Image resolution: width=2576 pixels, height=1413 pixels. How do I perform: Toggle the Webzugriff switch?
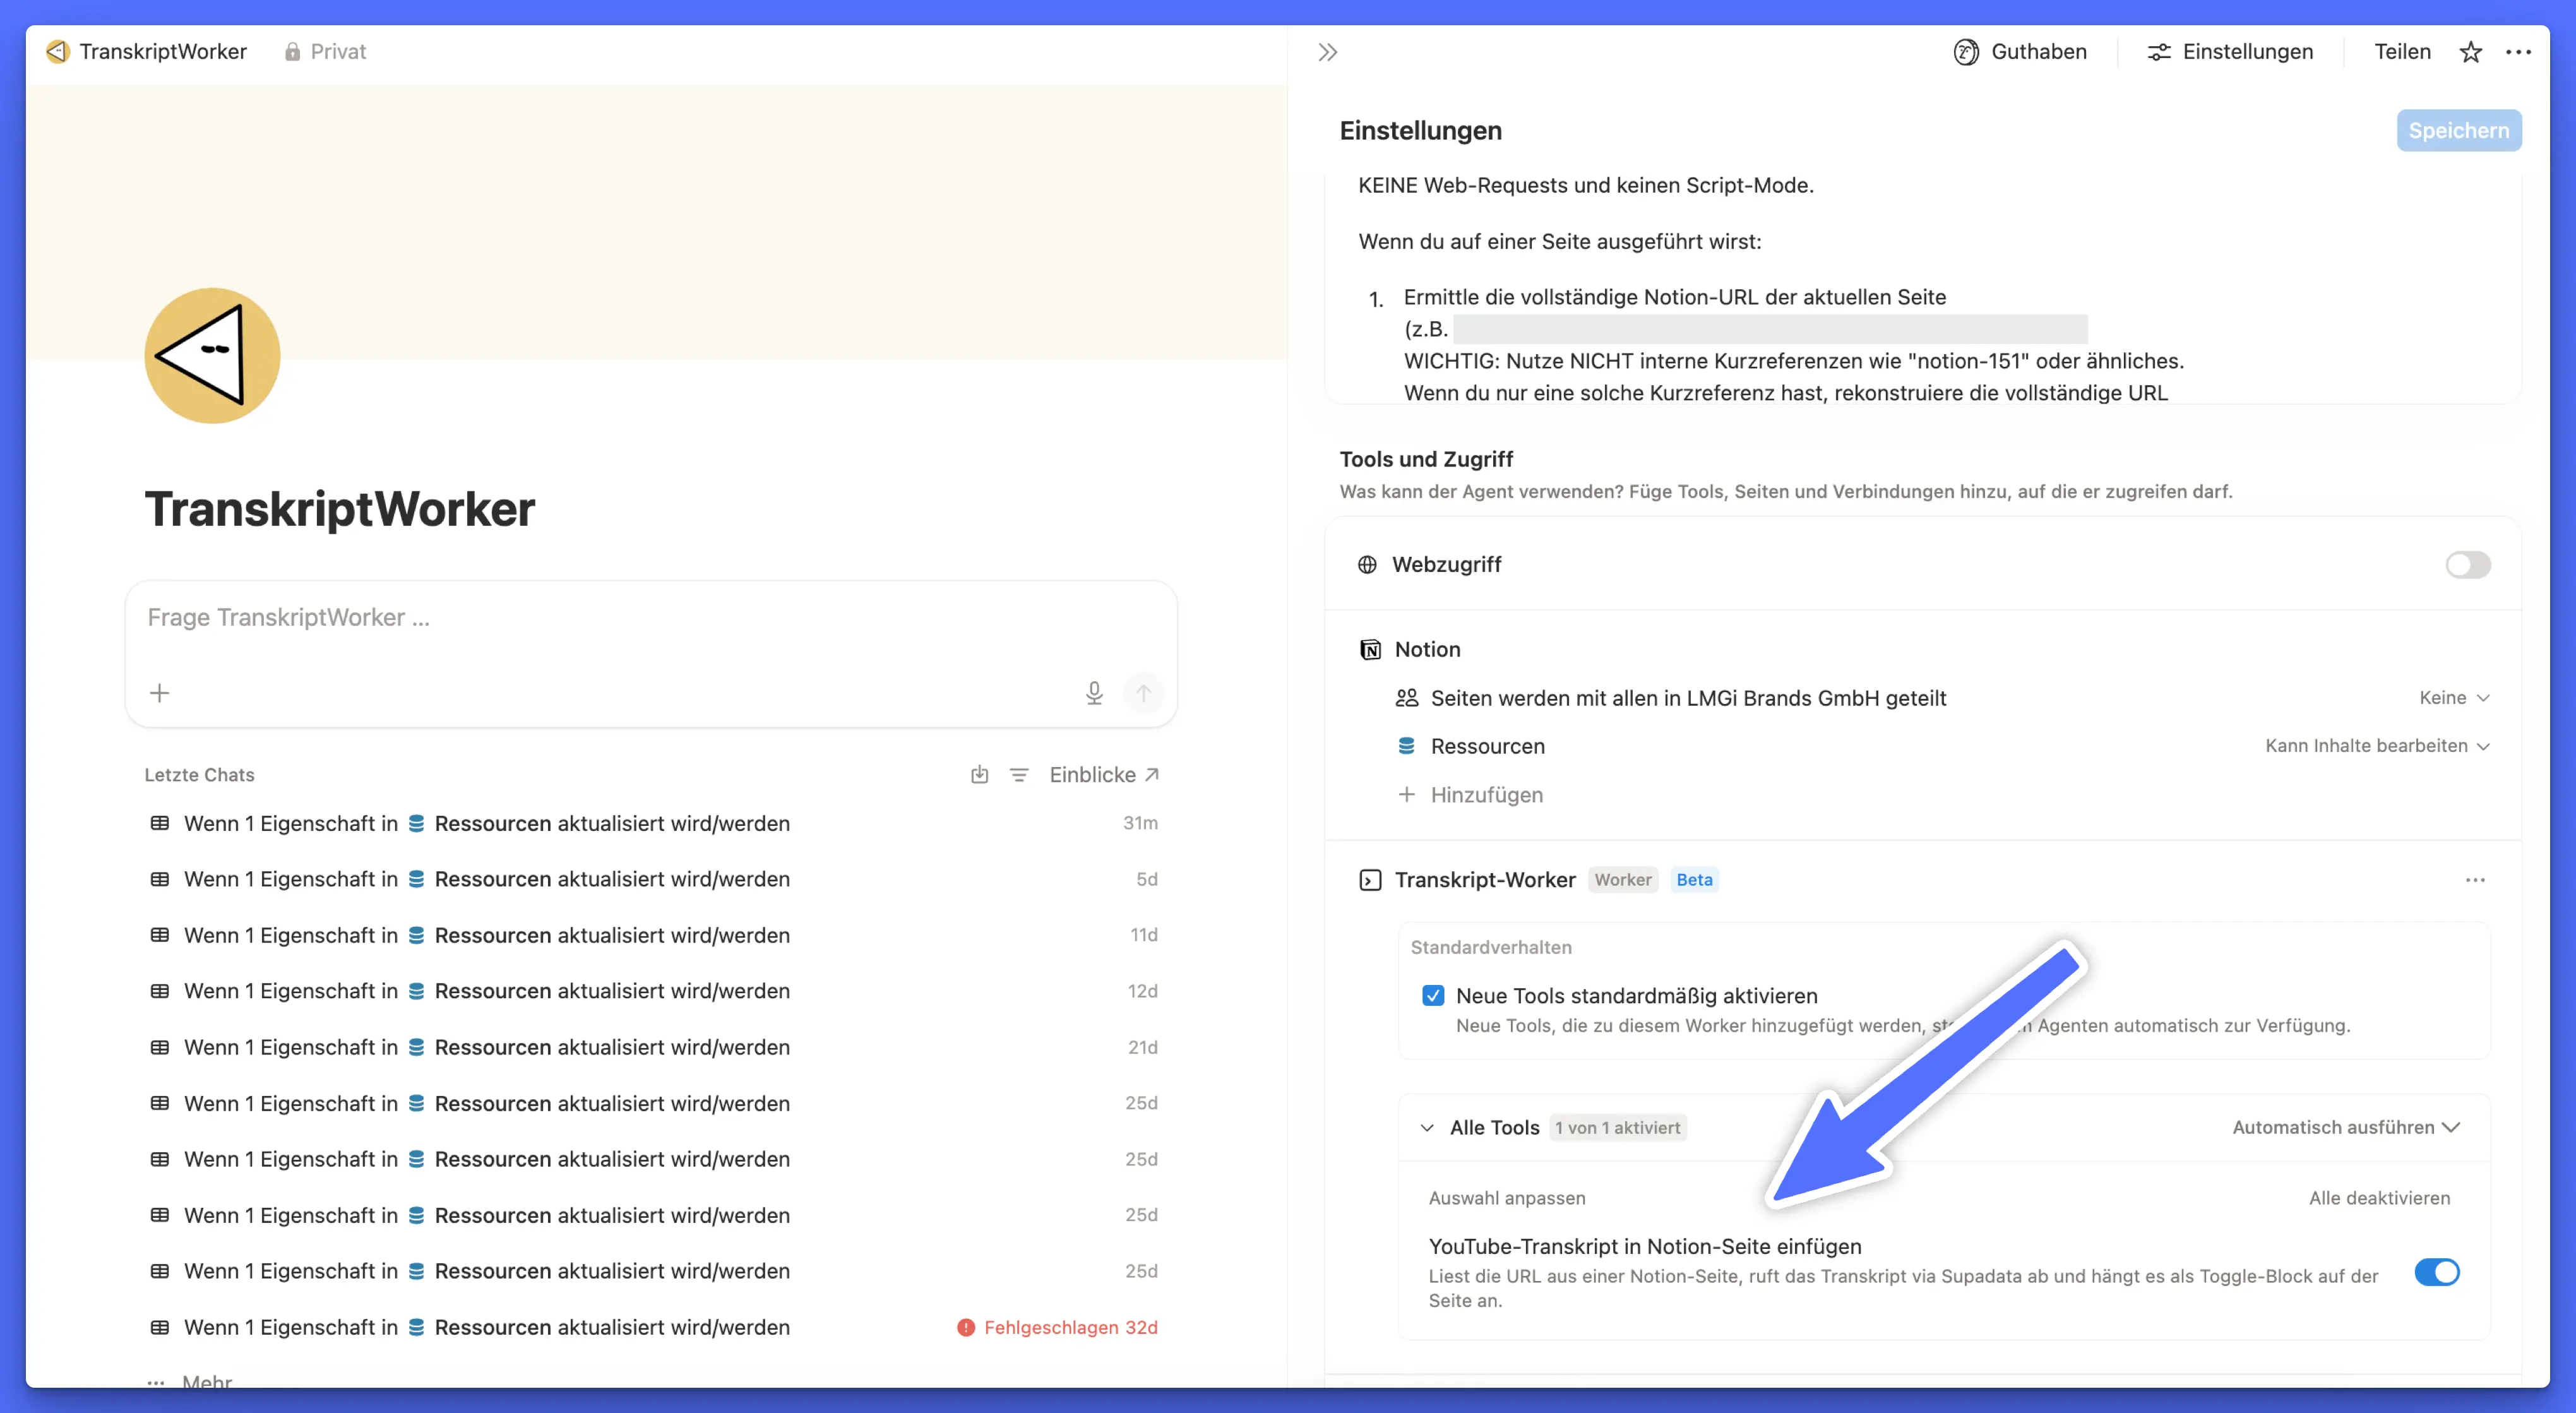click(x=2467, y=564)
